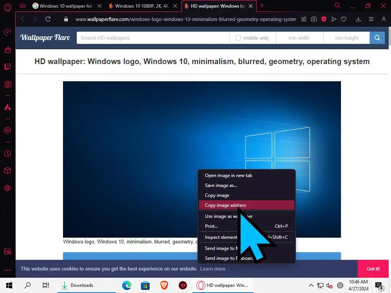391x293 pixels.
Task: Open sidebar Settings gear
Action: click(8, 188)
